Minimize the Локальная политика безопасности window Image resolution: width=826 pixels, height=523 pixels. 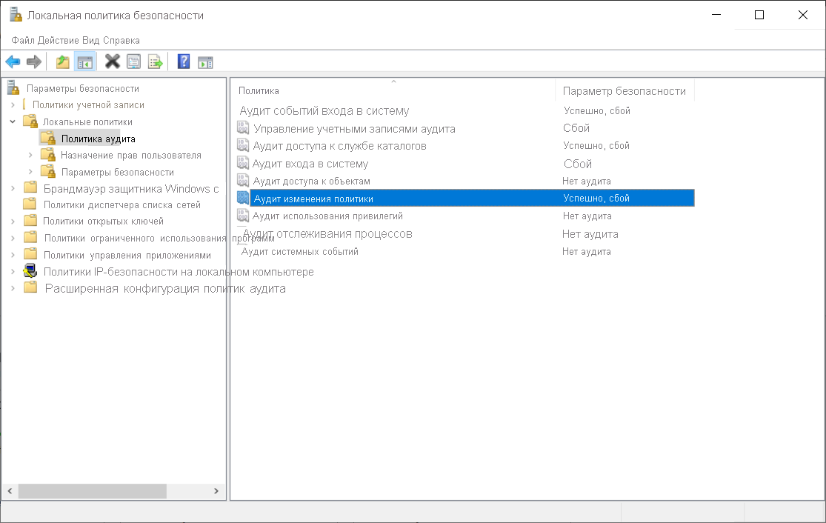(716, 15)
